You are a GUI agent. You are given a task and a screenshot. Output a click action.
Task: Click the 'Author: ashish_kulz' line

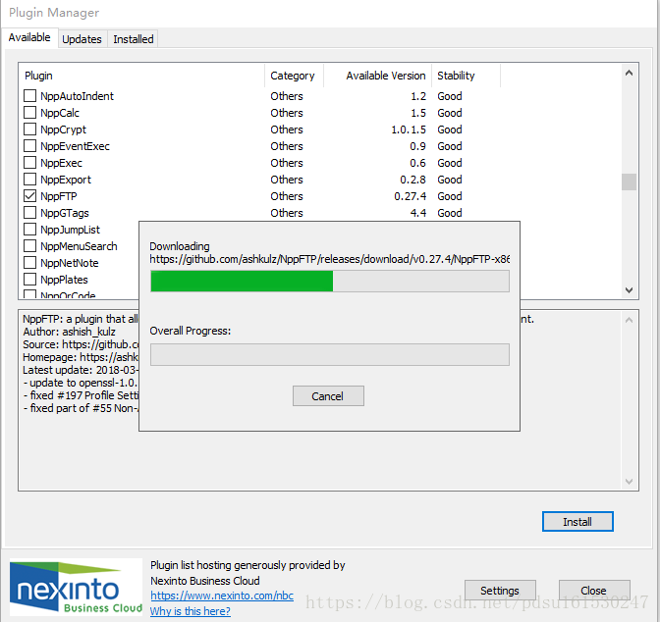coord(69,332)
